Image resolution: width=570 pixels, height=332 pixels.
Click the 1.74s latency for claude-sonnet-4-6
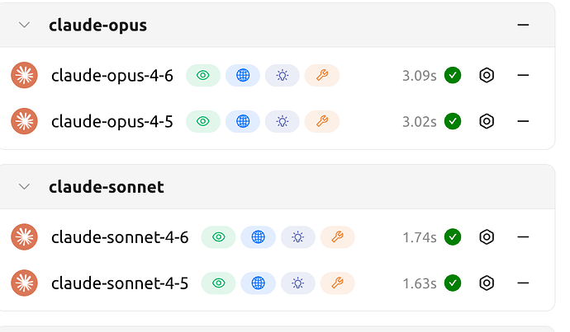[x=420, y=237]
